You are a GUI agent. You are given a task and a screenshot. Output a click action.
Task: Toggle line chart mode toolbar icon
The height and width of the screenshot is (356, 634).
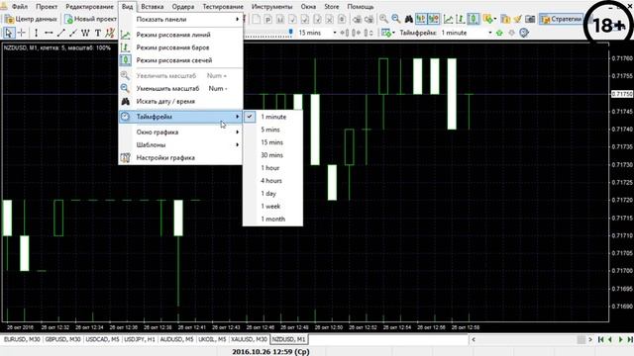point(448,19)
